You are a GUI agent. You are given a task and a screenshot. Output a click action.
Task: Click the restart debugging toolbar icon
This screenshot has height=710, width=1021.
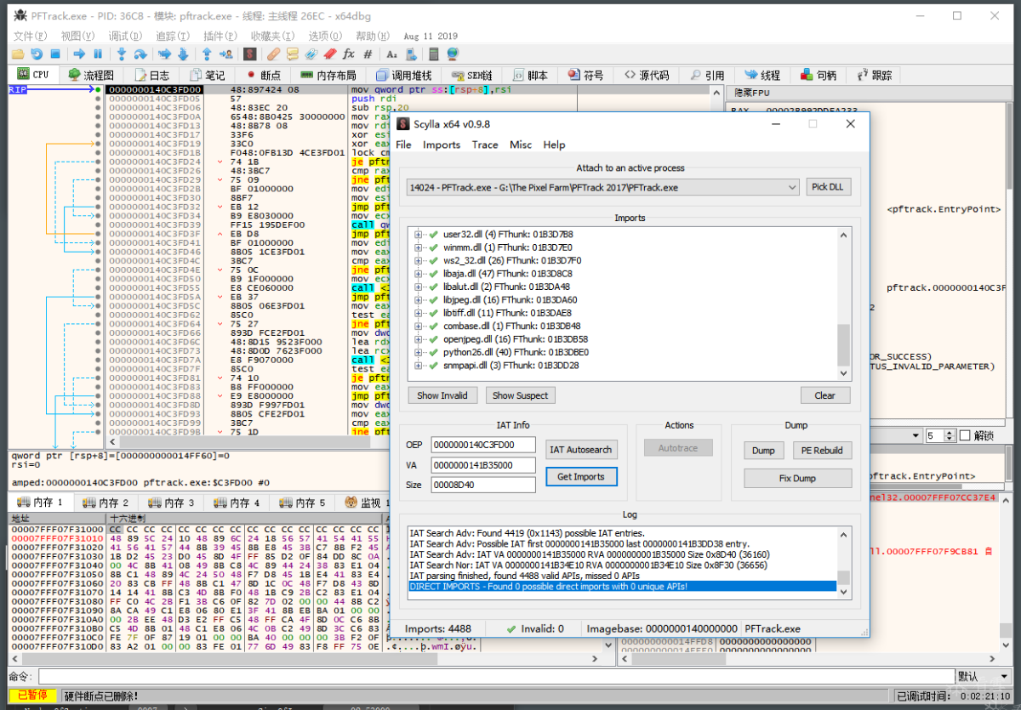tap(37, 54)
